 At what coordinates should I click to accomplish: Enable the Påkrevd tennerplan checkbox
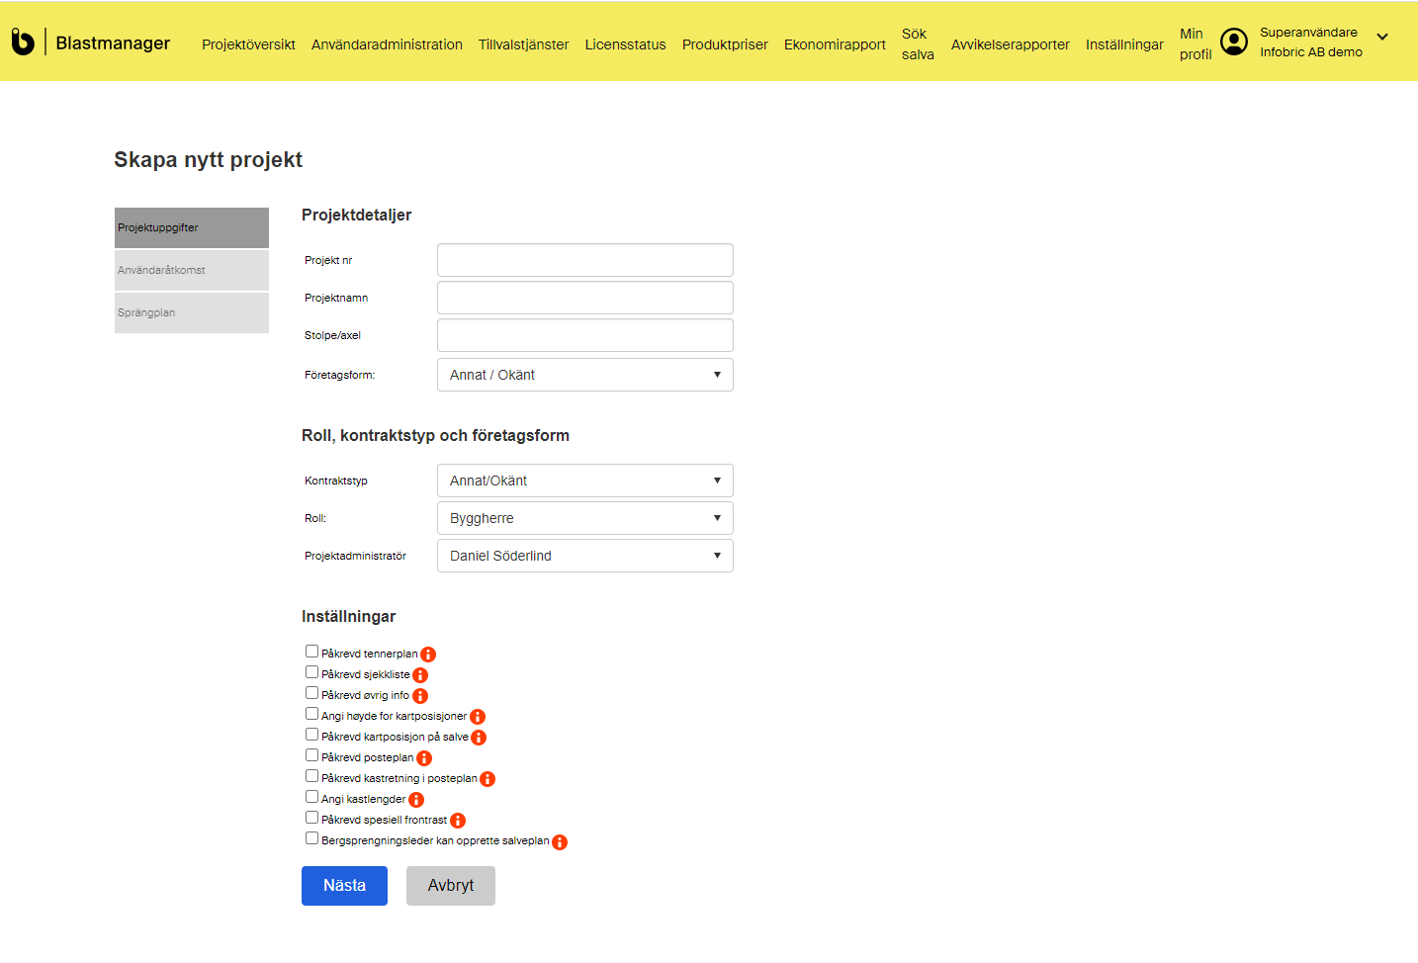[x=311, y=652]
